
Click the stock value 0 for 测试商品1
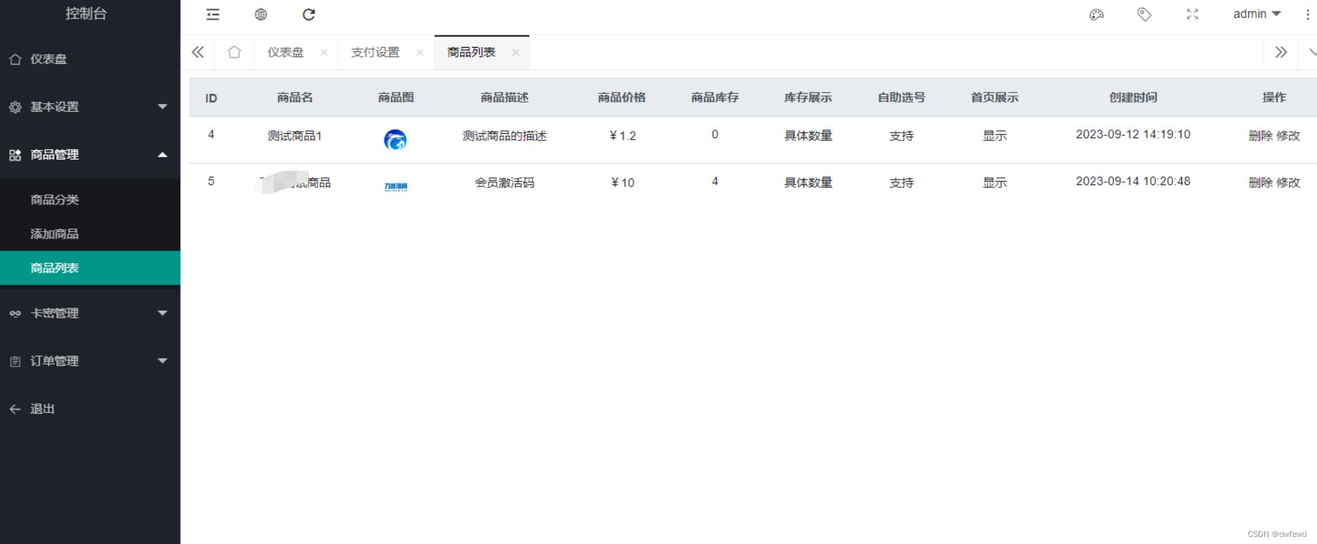714,134
